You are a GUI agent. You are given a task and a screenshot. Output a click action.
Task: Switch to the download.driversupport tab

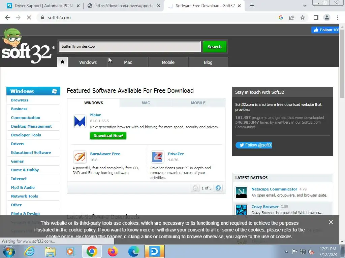(124, 6)
